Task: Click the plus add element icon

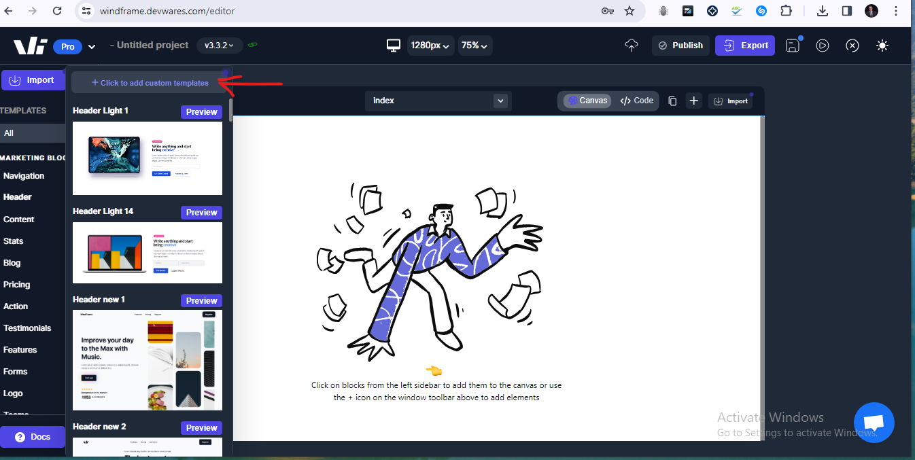Action: (693, 101)
